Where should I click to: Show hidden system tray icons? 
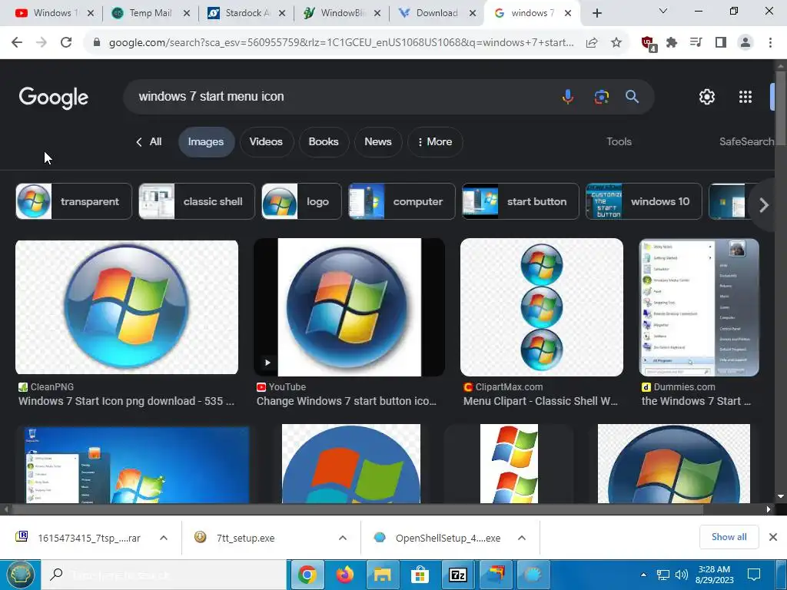643,575
